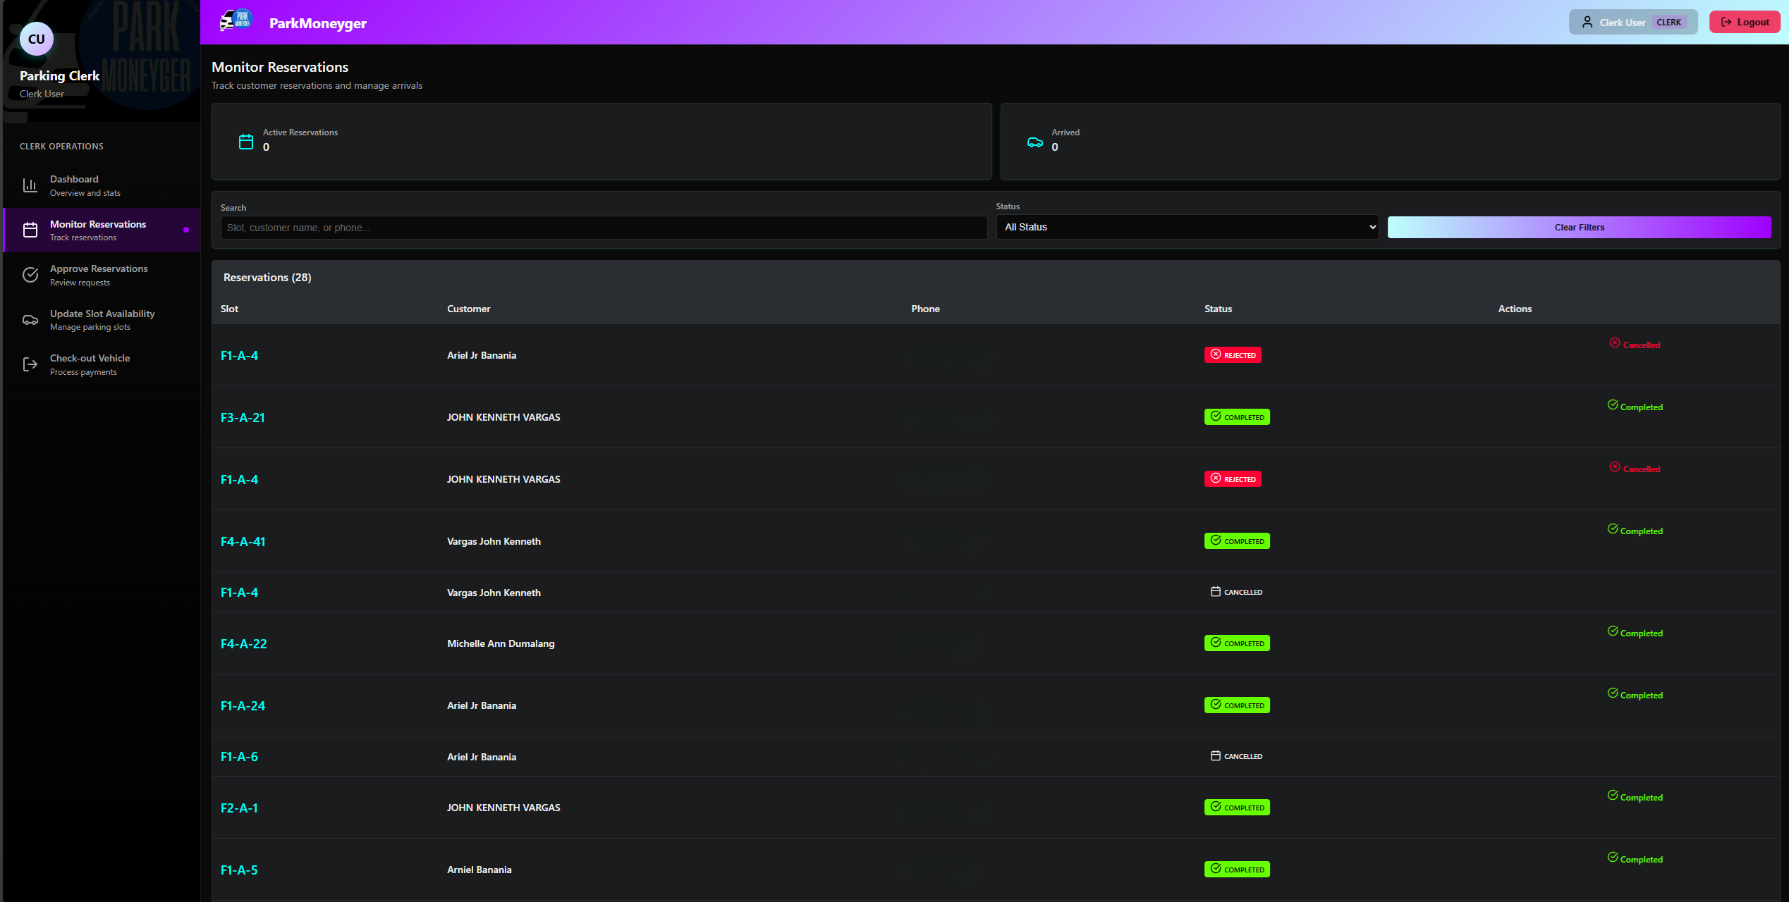Click slot F1-A-24
Image resolution: width=1789 pixels, height=902 pixels.
(243, 705)
